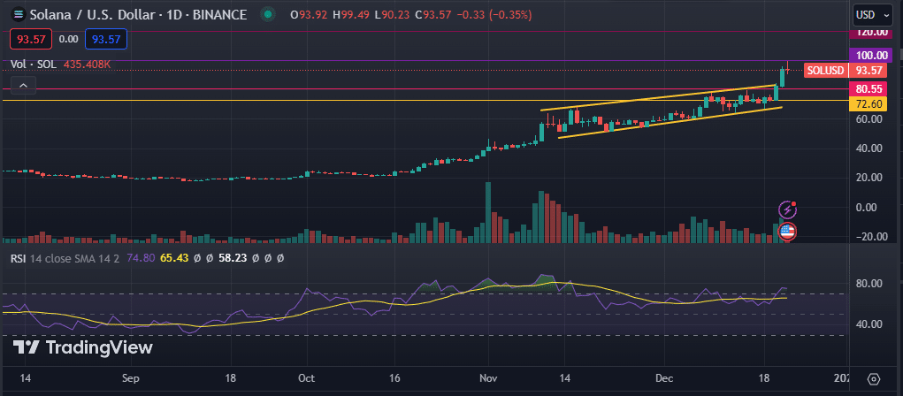Click the Nov date on time axis
Viewport: 903px width, 396px height.
488,378
